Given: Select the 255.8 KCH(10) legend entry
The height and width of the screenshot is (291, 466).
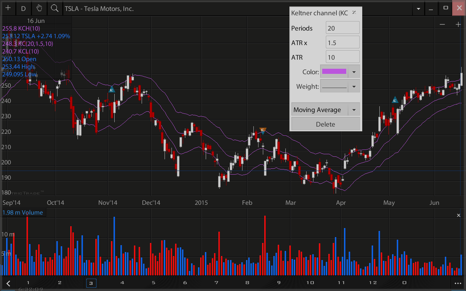Looking at the screenshot, I should [x=21, y=28].
